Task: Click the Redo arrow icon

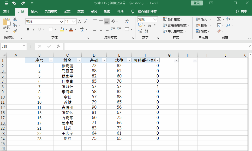Action: [23, 3]
